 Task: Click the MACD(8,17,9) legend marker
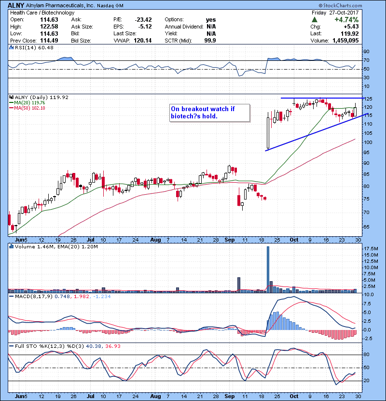[12, 297]
